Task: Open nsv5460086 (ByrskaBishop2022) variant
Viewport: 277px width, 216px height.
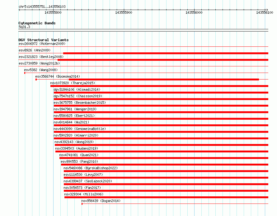Action: (x=91, y=168)
